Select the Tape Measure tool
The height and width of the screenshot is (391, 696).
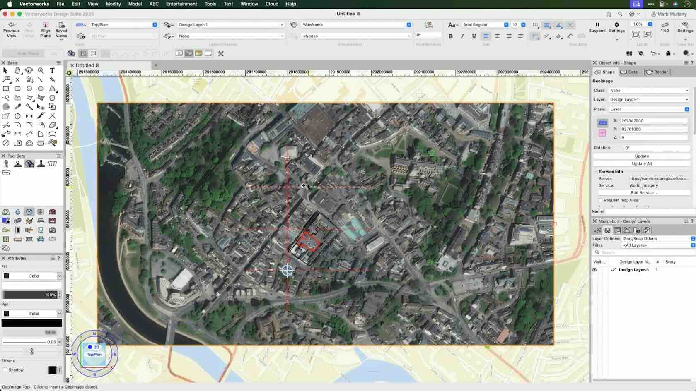point(17,142)
